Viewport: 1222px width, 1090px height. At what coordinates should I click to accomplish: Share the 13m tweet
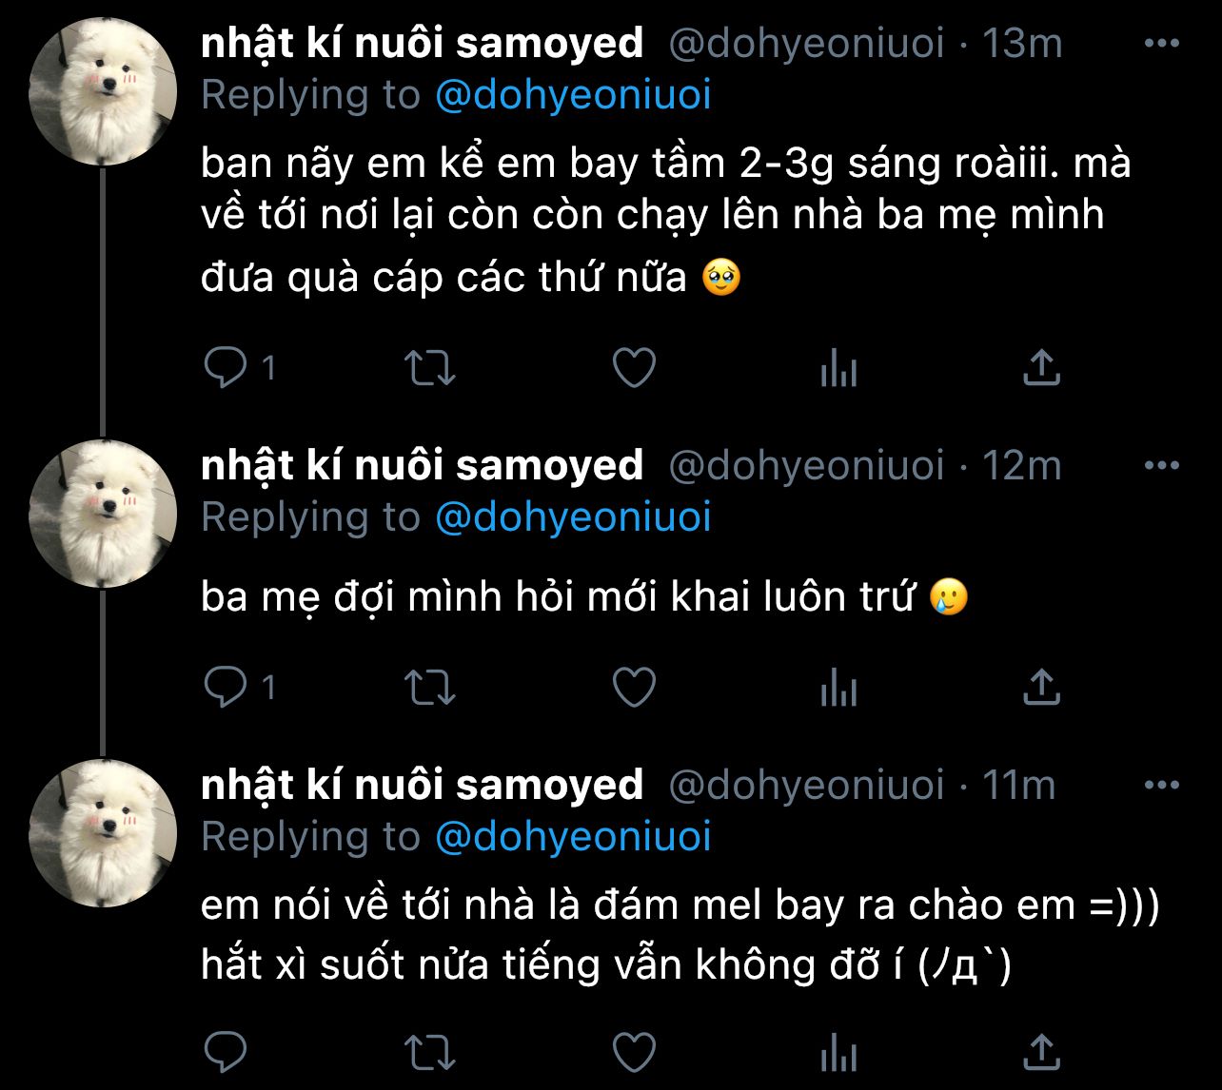pyautogui.click(x=1041, y=368)
